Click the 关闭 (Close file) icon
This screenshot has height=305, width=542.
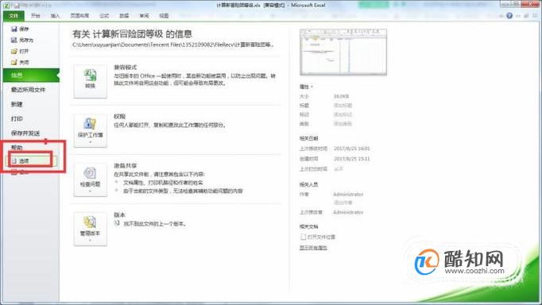pyautogui.click(x=14, y=62)
